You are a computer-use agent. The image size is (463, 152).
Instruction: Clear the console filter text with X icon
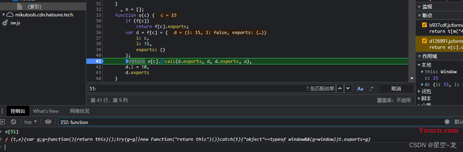(x=447, y=122)
